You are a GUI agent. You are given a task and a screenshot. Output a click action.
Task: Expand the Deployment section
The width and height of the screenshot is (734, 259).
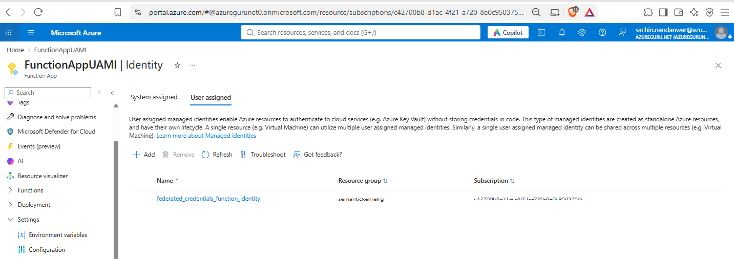(x=34, y=205)
